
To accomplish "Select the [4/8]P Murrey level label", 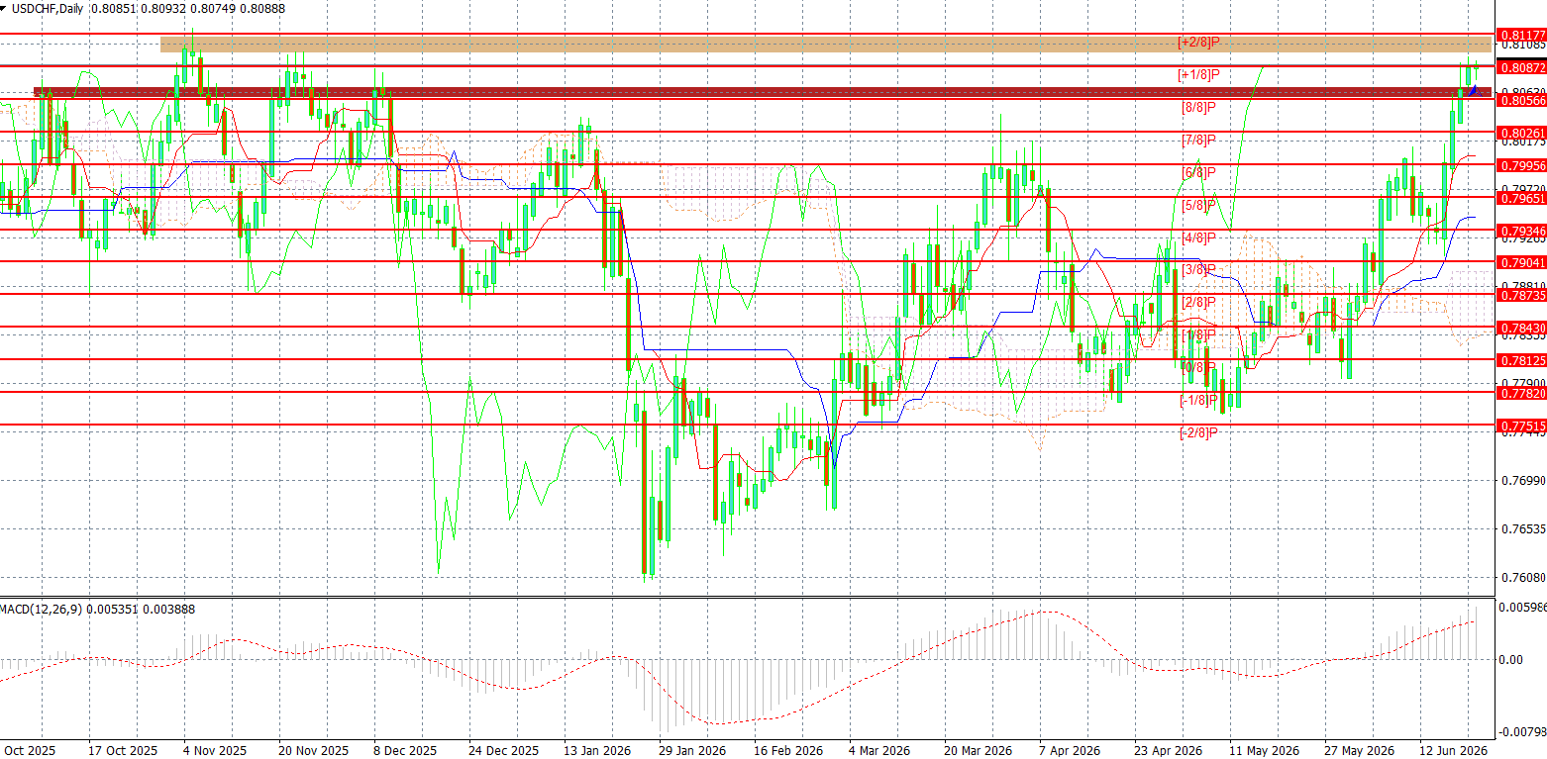I will (1198, 237).
